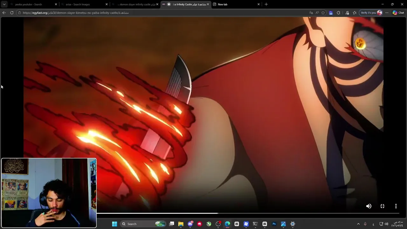The height and width of the screenshot is (229, 407).
Task: Open the translate page icon
Action: click(x=311, y=13)
